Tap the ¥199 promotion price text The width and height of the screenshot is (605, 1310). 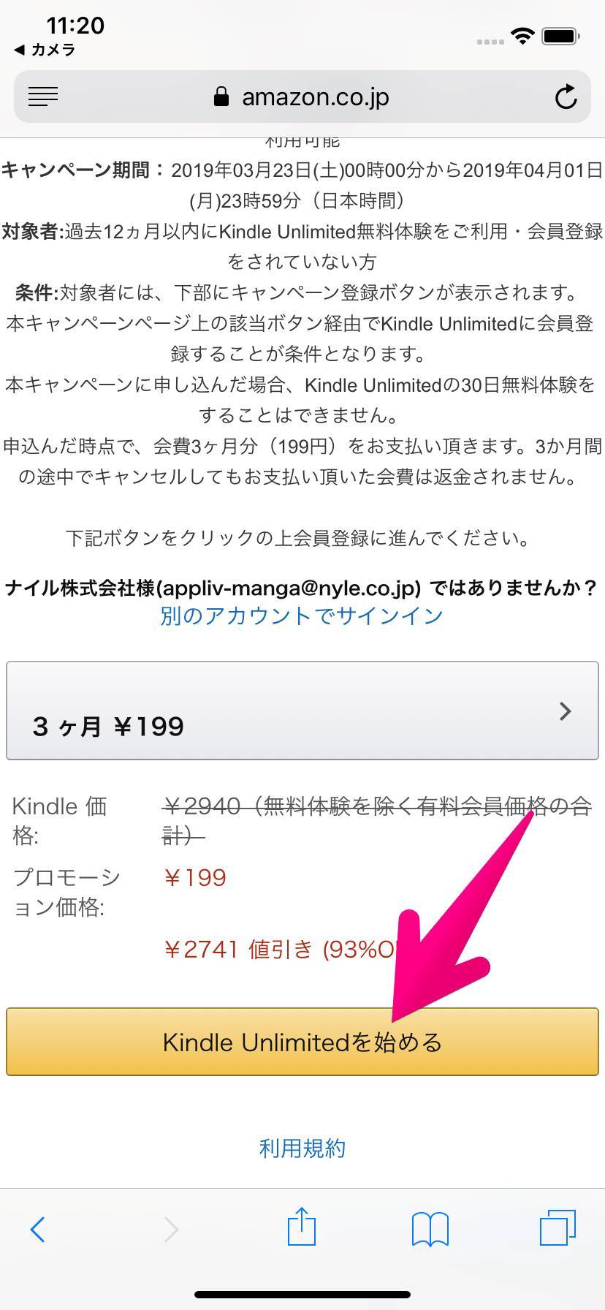click(x=195, y=877)
